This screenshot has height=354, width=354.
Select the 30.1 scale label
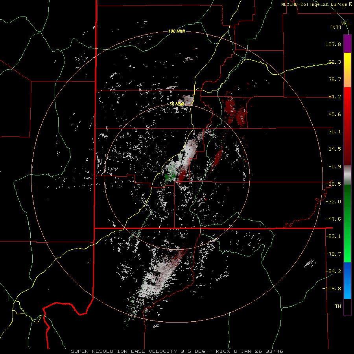(335, 132)
